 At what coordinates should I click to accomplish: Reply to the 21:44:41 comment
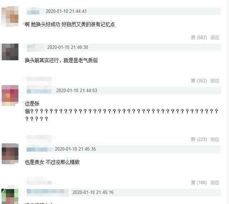(x=215, y=38)
